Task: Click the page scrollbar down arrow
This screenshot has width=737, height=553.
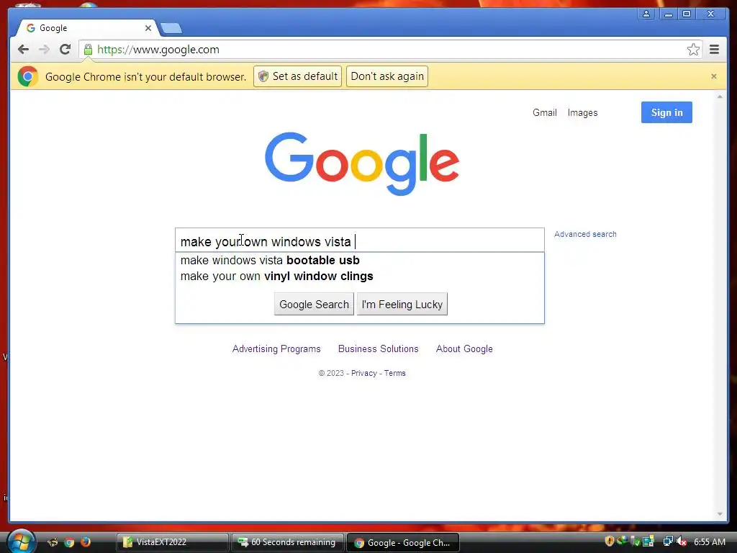Action: (720, 514)
